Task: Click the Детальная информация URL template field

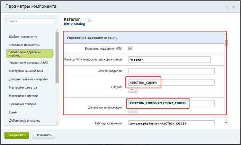Action: coord(171,103)
